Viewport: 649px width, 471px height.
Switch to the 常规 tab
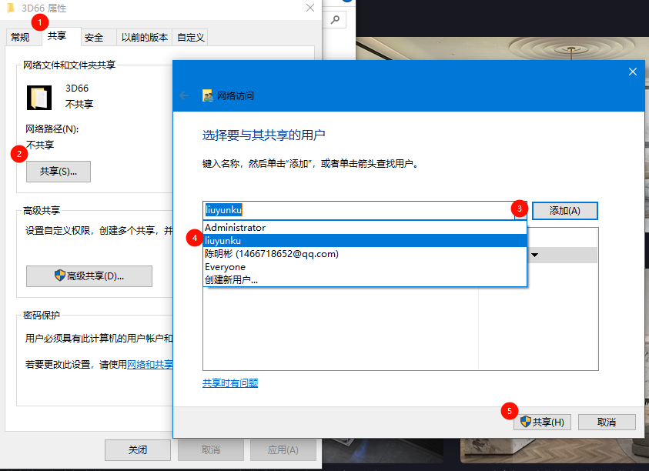(20, 37)
